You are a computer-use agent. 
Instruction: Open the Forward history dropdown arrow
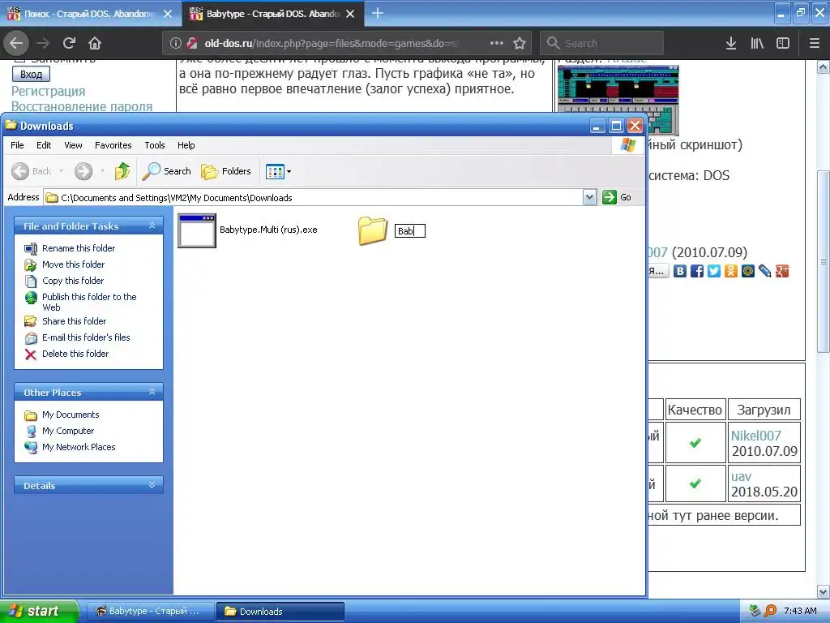click(102, 171)
